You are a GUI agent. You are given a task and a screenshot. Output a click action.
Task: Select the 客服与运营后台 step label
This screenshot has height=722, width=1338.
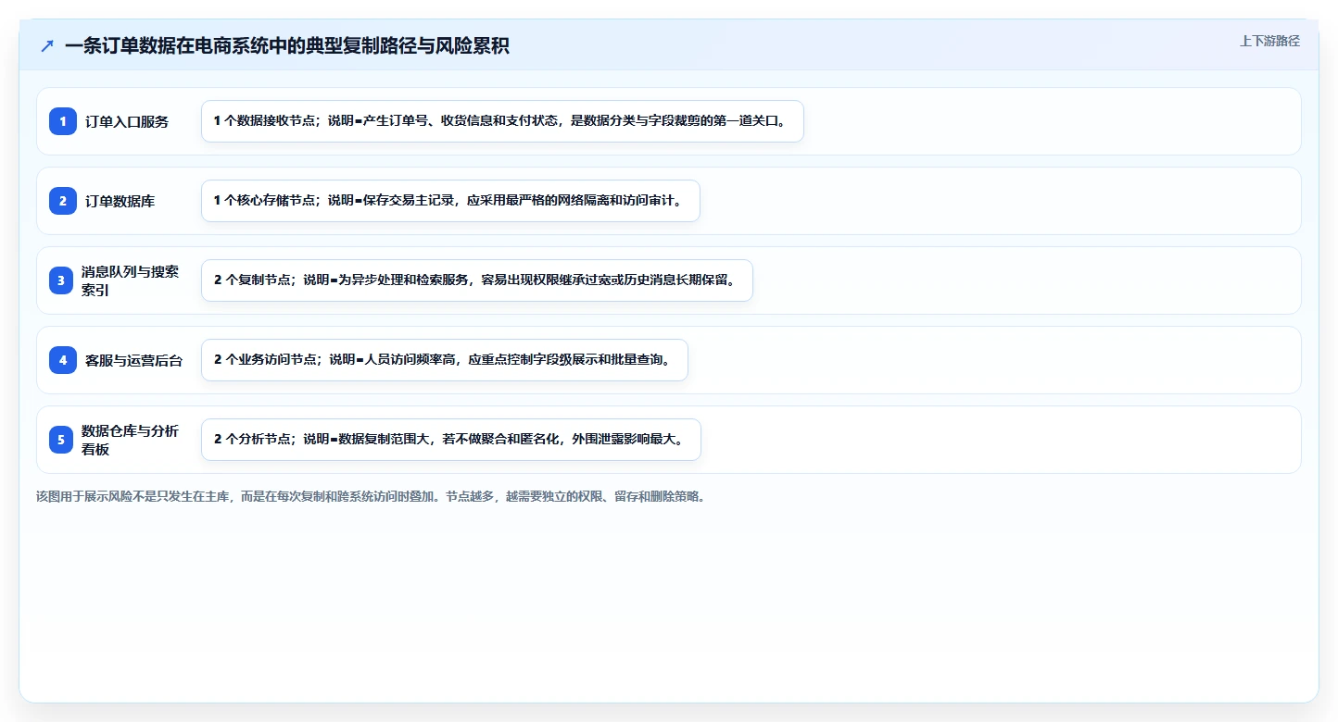pos(134,360)
